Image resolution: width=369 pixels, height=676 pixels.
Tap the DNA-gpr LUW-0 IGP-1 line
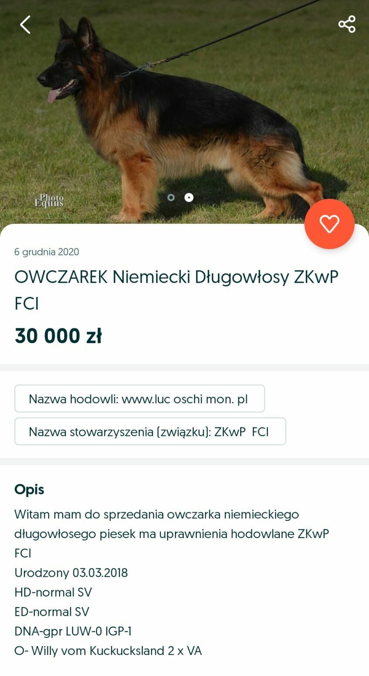pyautogui.click(x=73, y=631)
